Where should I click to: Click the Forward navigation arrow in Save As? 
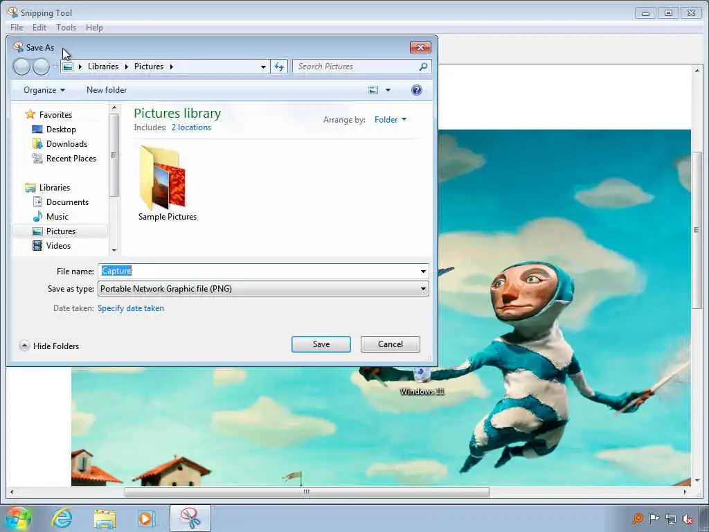point(41,67)
